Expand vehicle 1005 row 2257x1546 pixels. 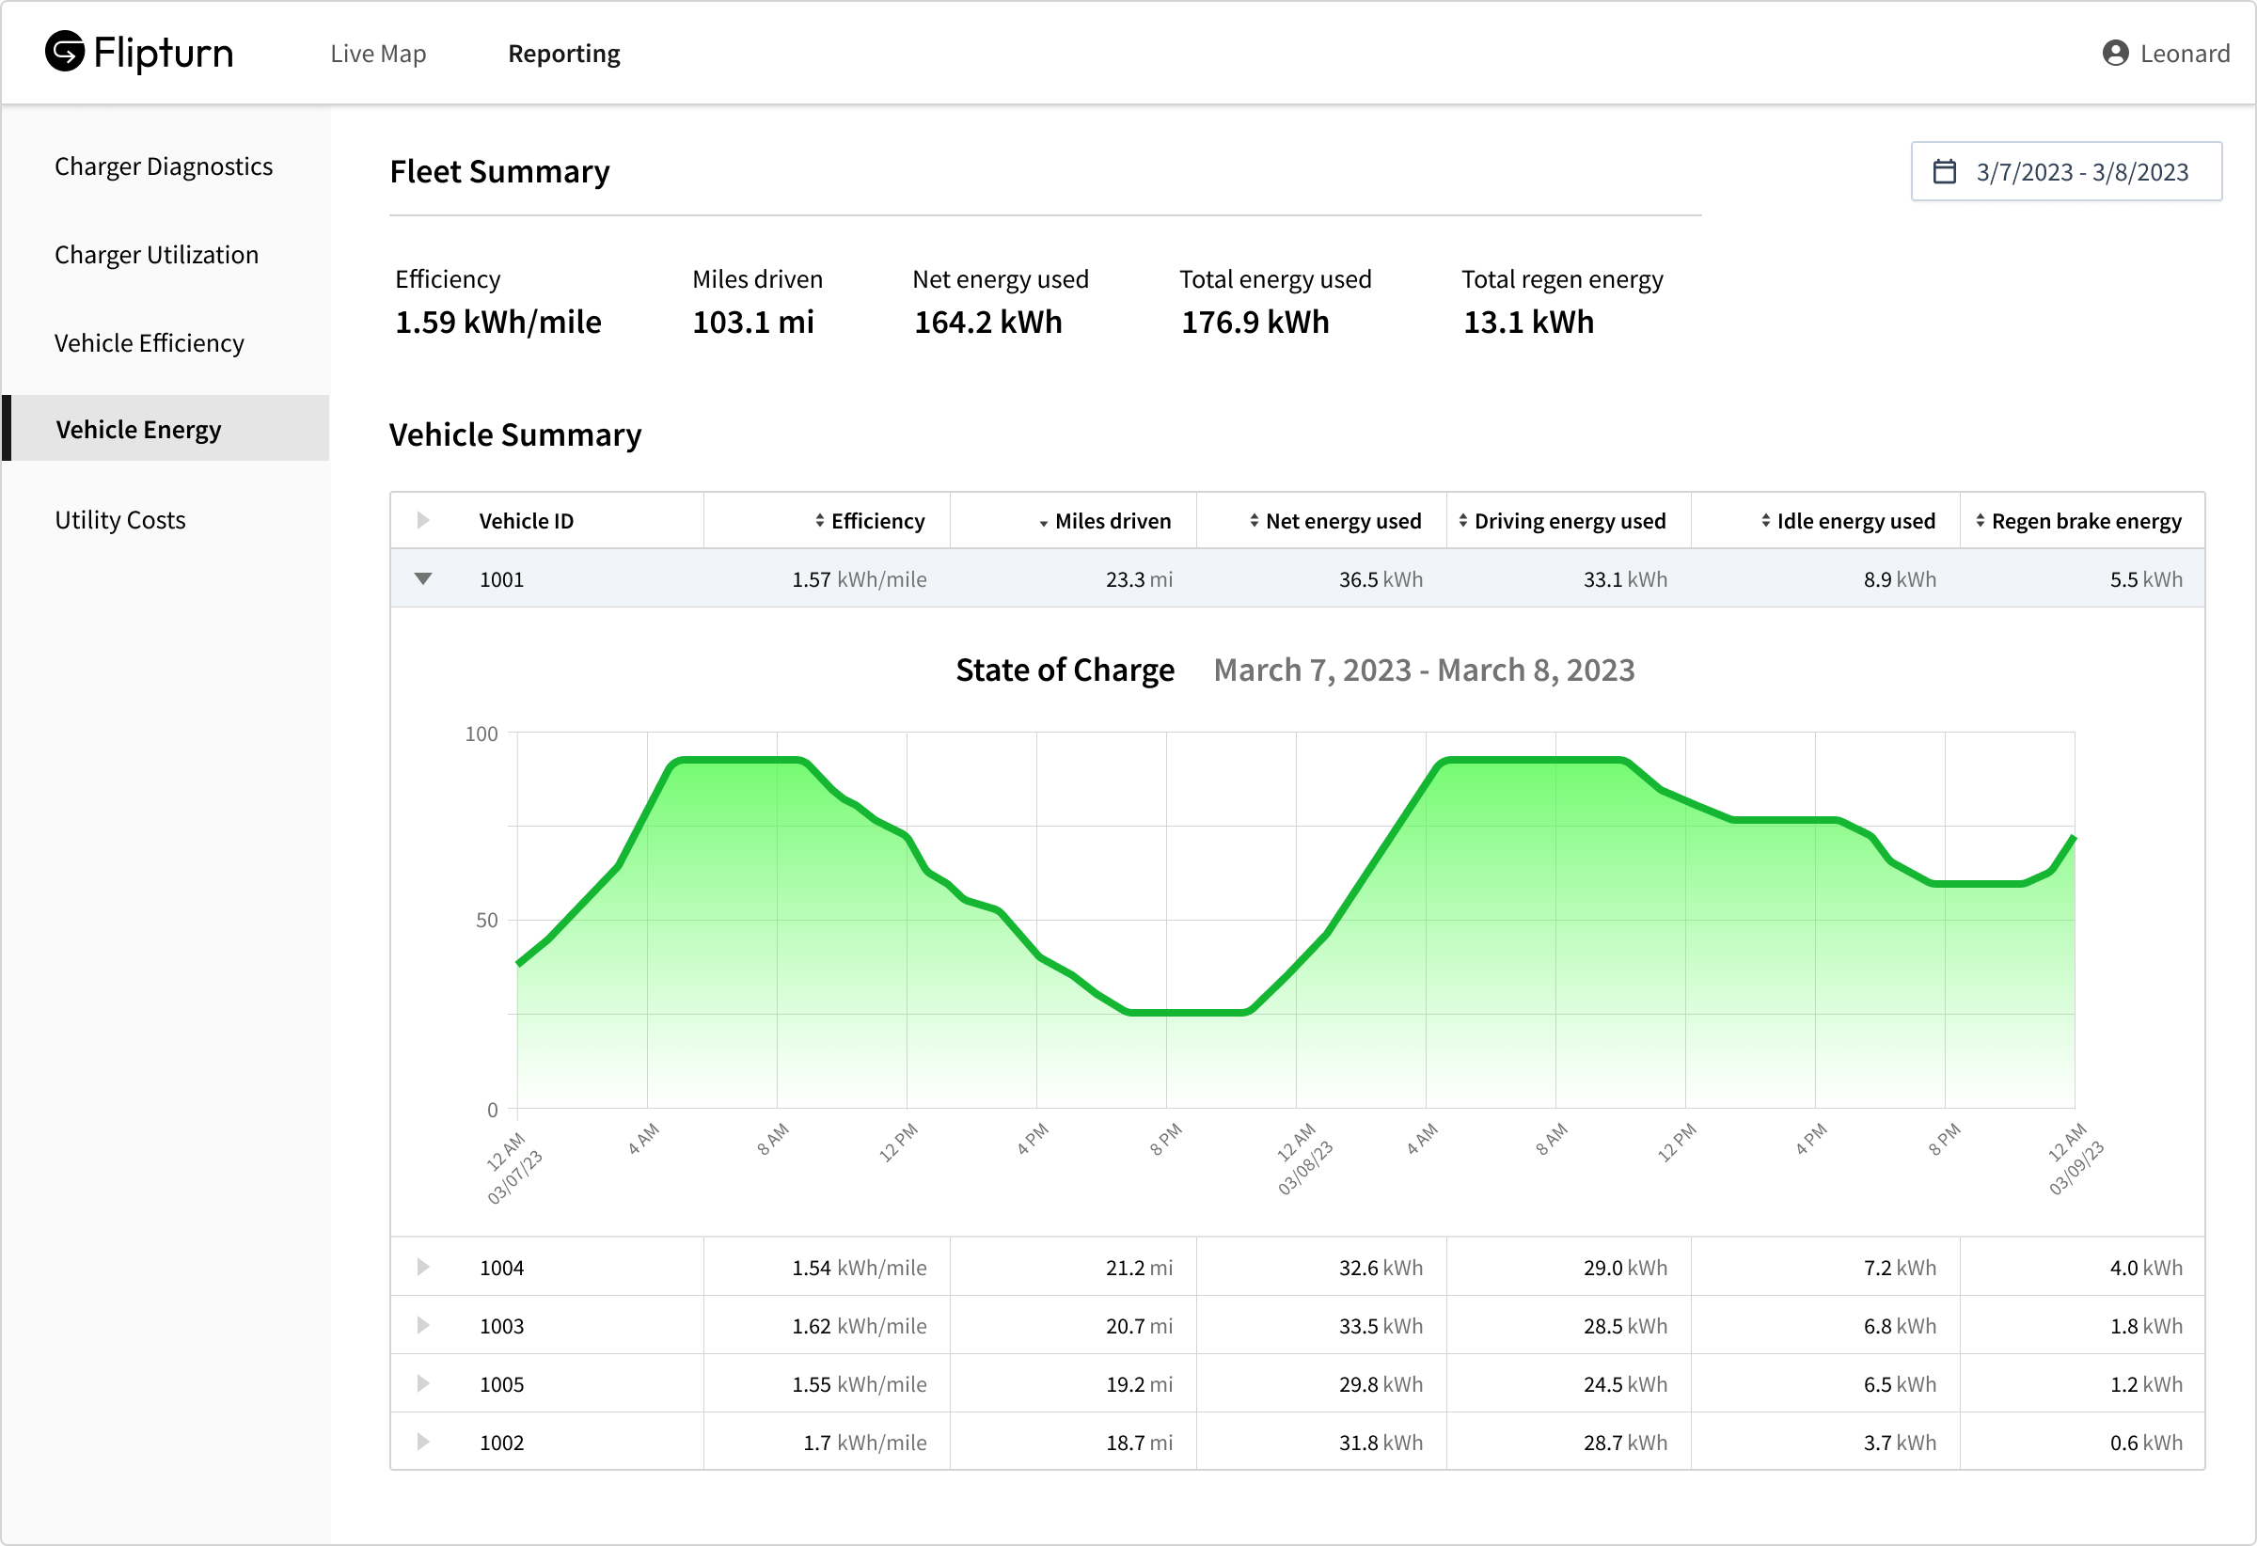point(422,1384)
